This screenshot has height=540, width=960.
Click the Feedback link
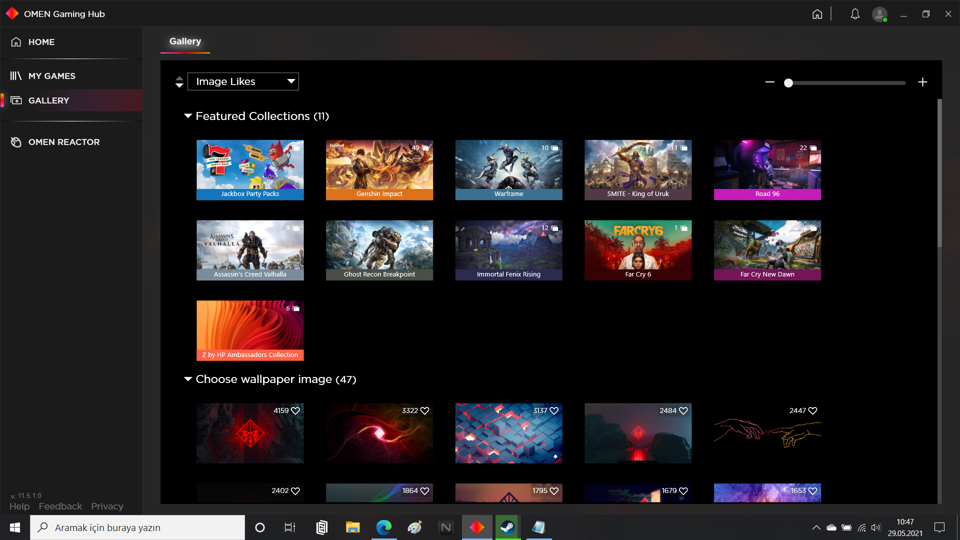pyautogui.click(x=60, y=506)
